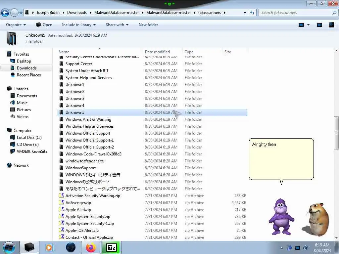
Task: Select fakescanners breadcrumb in address bar
Action: (210, 13)
